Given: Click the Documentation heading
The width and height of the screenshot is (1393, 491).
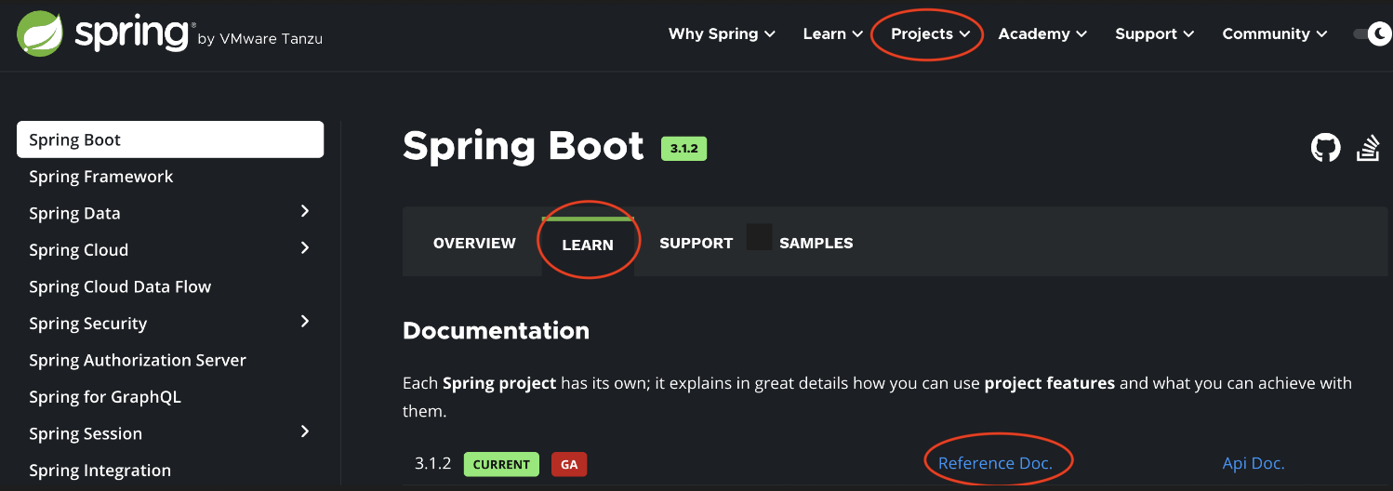Looking at the screenshot, I should [496, 330].
